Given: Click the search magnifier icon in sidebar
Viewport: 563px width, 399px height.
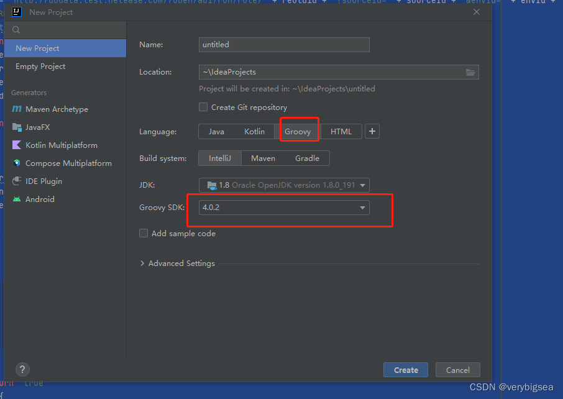Looking at the screenshot, I should point(16,30).
